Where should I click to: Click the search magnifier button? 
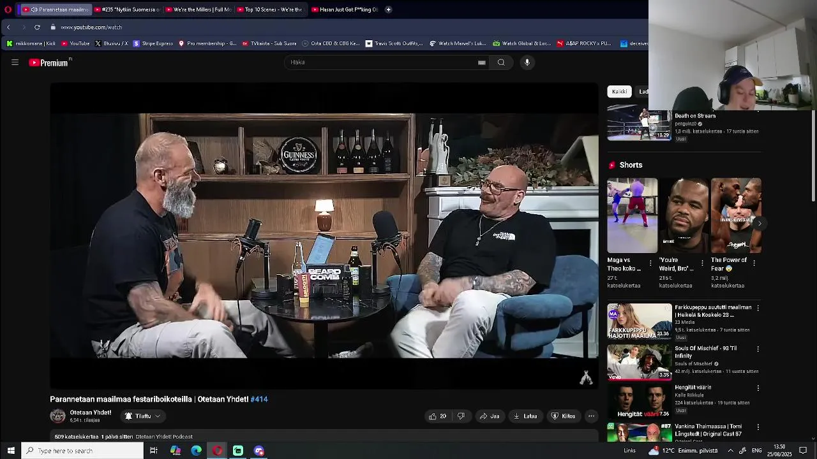click(501, 62)
